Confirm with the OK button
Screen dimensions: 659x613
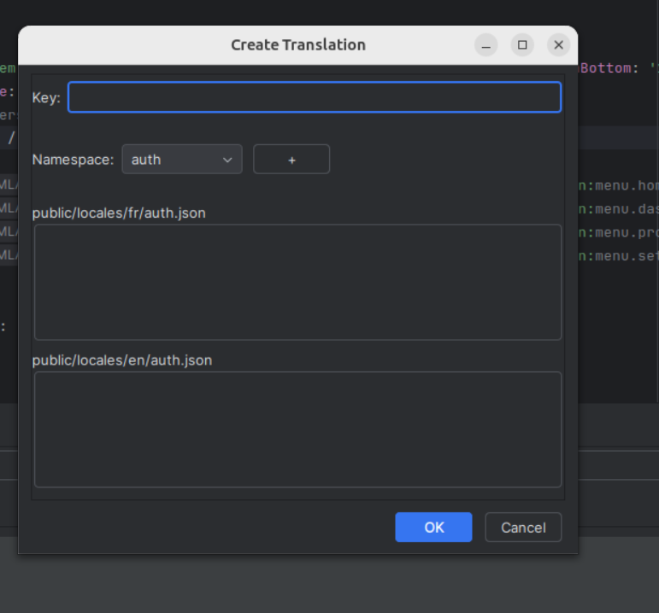point(433,528)
